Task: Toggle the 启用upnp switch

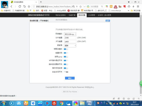Action: (x=66, y=57)
